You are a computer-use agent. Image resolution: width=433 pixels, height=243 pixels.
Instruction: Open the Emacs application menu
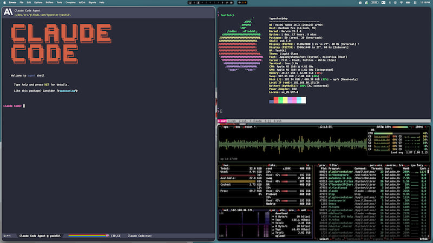[12, 3]
